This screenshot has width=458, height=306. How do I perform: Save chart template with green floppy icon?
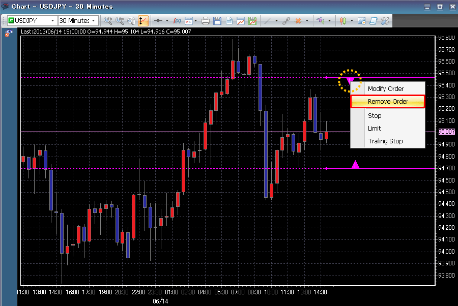(252, 21)
